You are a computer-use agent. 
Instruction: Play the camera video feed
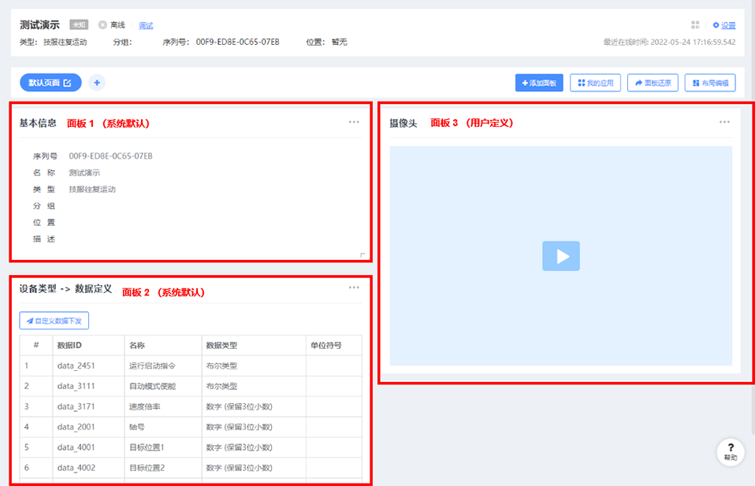click(560, 256)
